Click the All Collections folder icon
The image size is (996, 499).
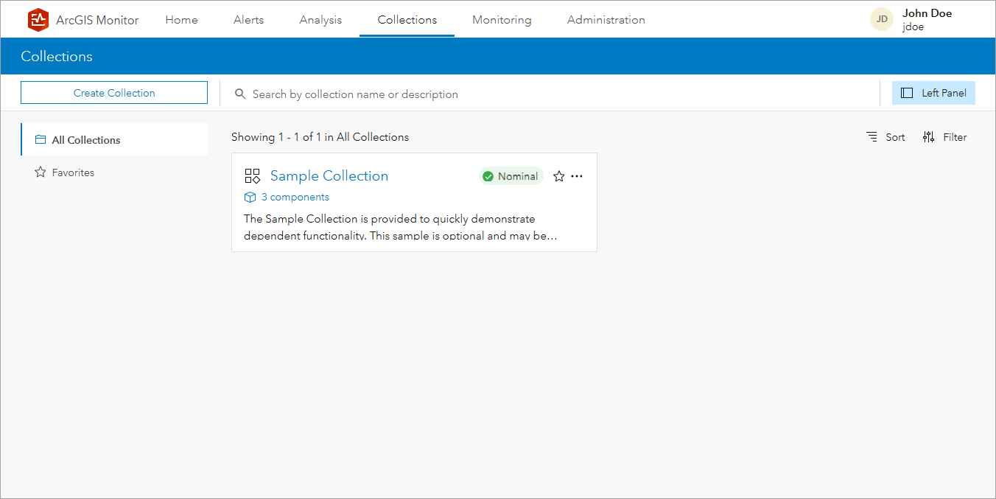[41, 139]
